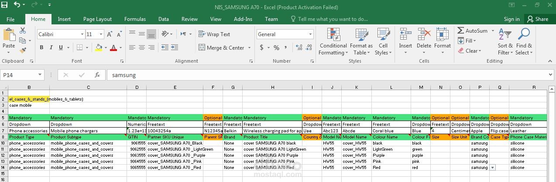Image resolution: width=556 pixels, height=182 pixels.
Task: Open the Calibri font name dropdown
Action: (x=82, y=34)
